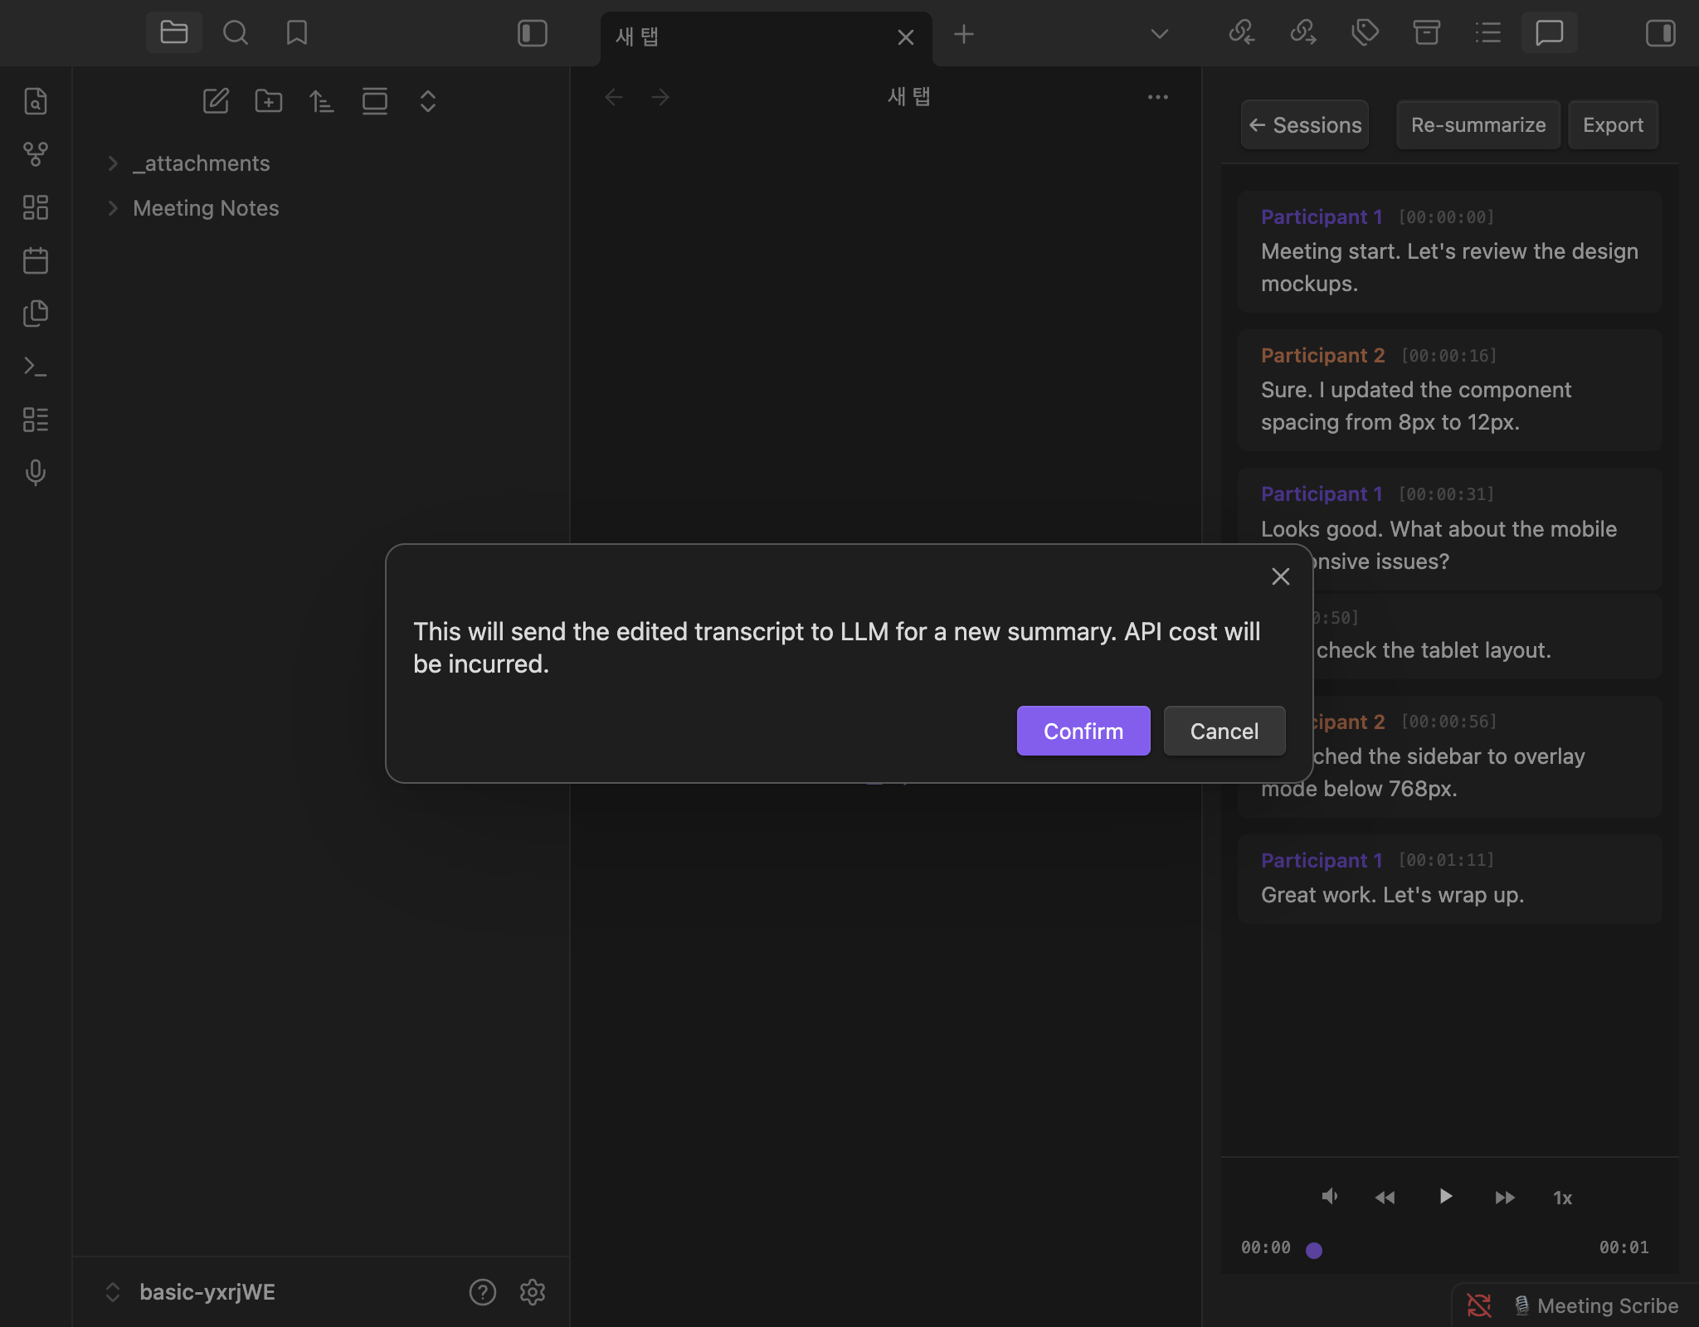Open the tags panel icon
This screenshot has height=1327, width=1699.
(1365, 33)
